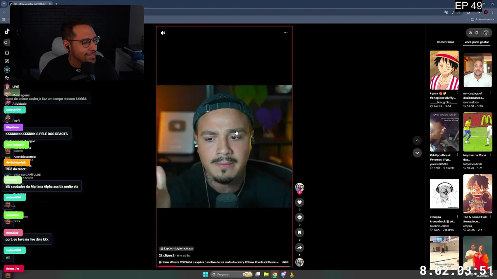This screenshot has width=497, height=279.
Task: Open profile avatar in top-right pill
Action: (x=486, y=33)
